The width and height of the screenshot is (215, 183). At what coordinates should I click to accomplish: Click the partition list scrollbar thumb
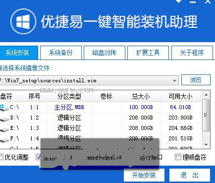(x=206, y=116)
